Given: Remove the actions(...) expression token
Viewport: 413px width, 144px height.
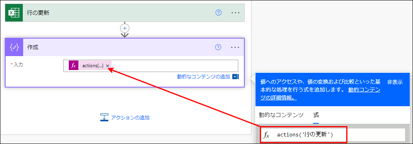Looking at the screenshot, I should pyautogui.click(x=108, y=66).
